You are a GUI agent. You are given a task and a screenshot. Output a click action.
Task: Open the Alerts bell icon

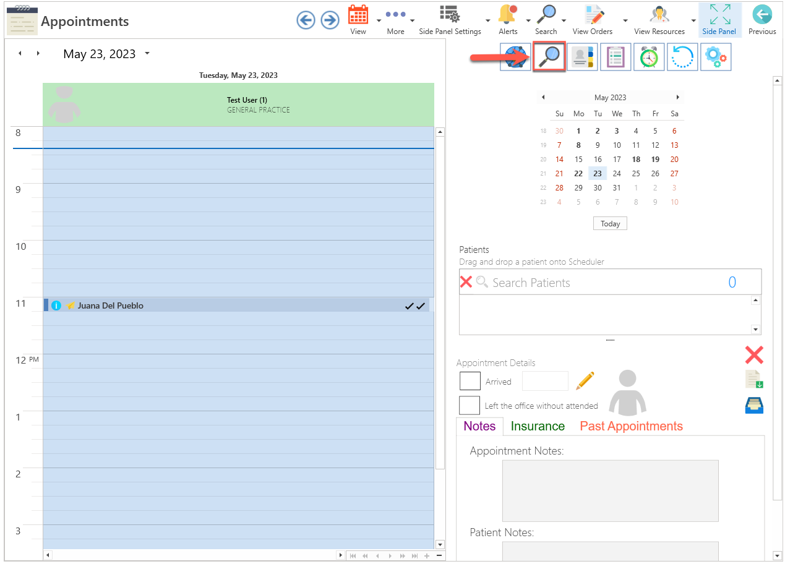[508, 15]
